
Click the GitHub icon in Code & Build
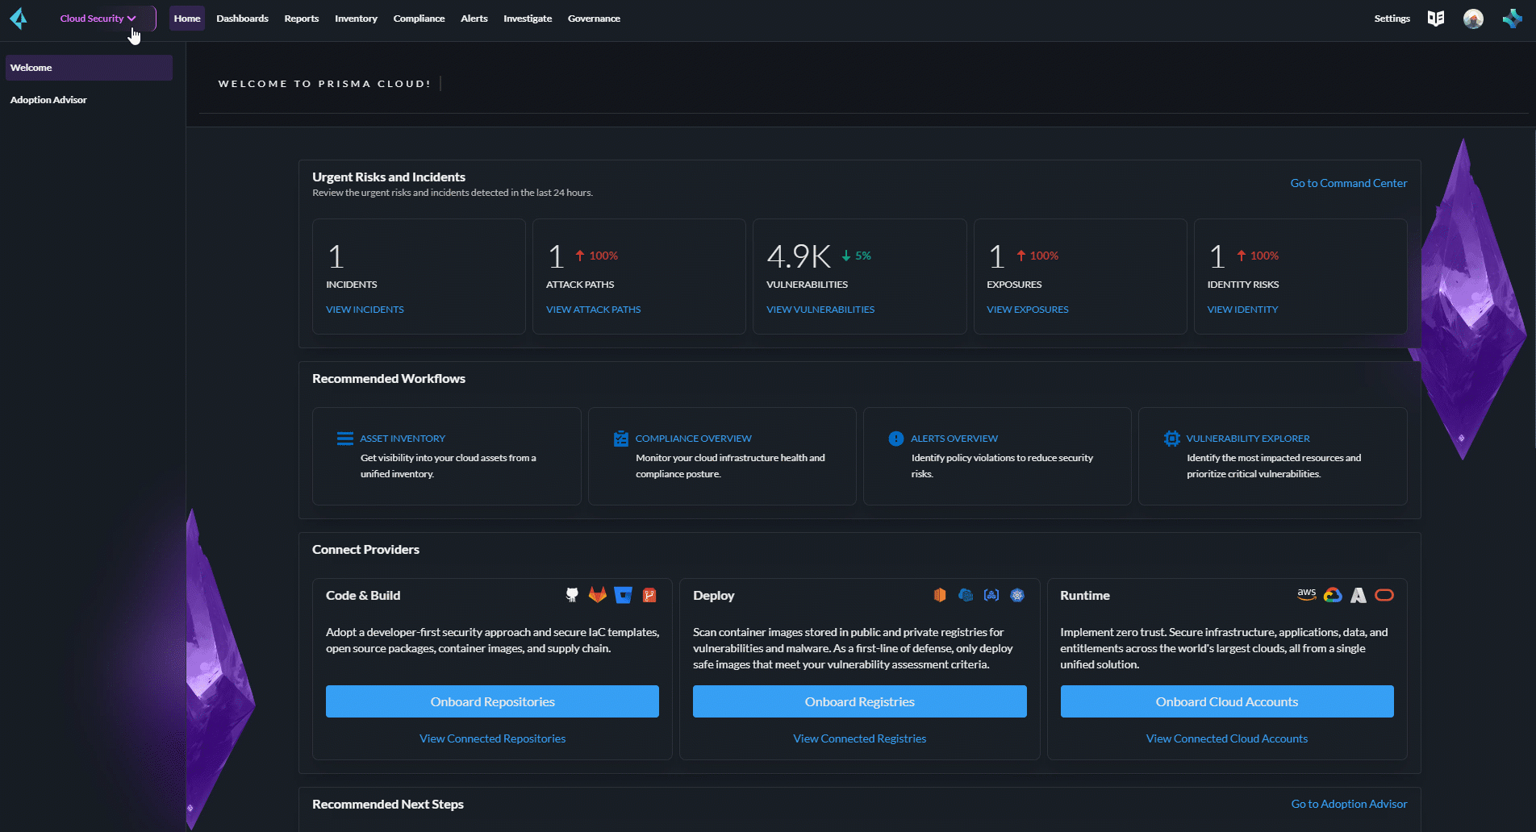[572, 595]
